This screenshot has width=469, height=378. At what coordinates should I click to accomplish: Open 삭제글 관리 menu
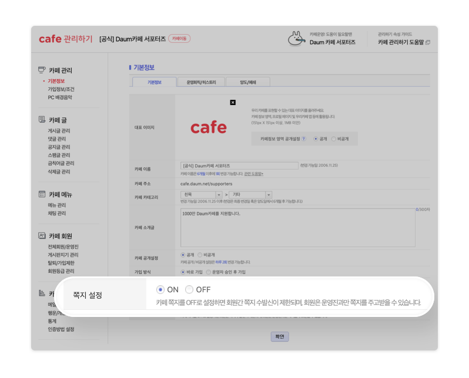[59, 171]
